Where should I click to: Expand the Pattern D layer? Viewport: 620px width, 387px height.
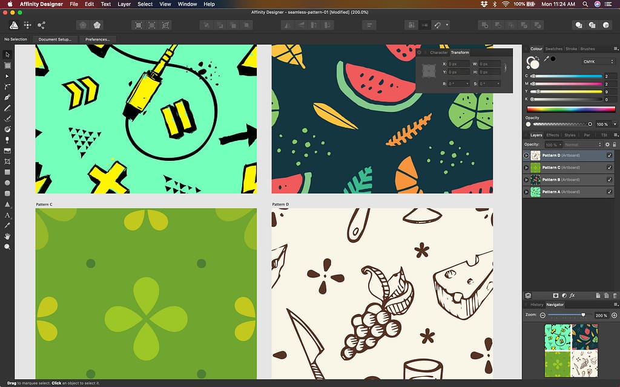[x=526, y=155]
